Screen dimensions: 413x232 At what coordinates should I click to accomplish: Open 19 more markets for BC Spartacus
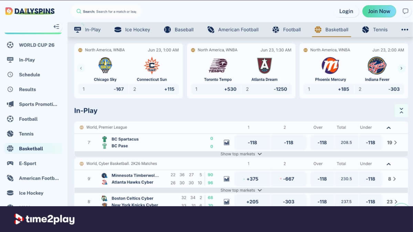(x=392, y=142)
